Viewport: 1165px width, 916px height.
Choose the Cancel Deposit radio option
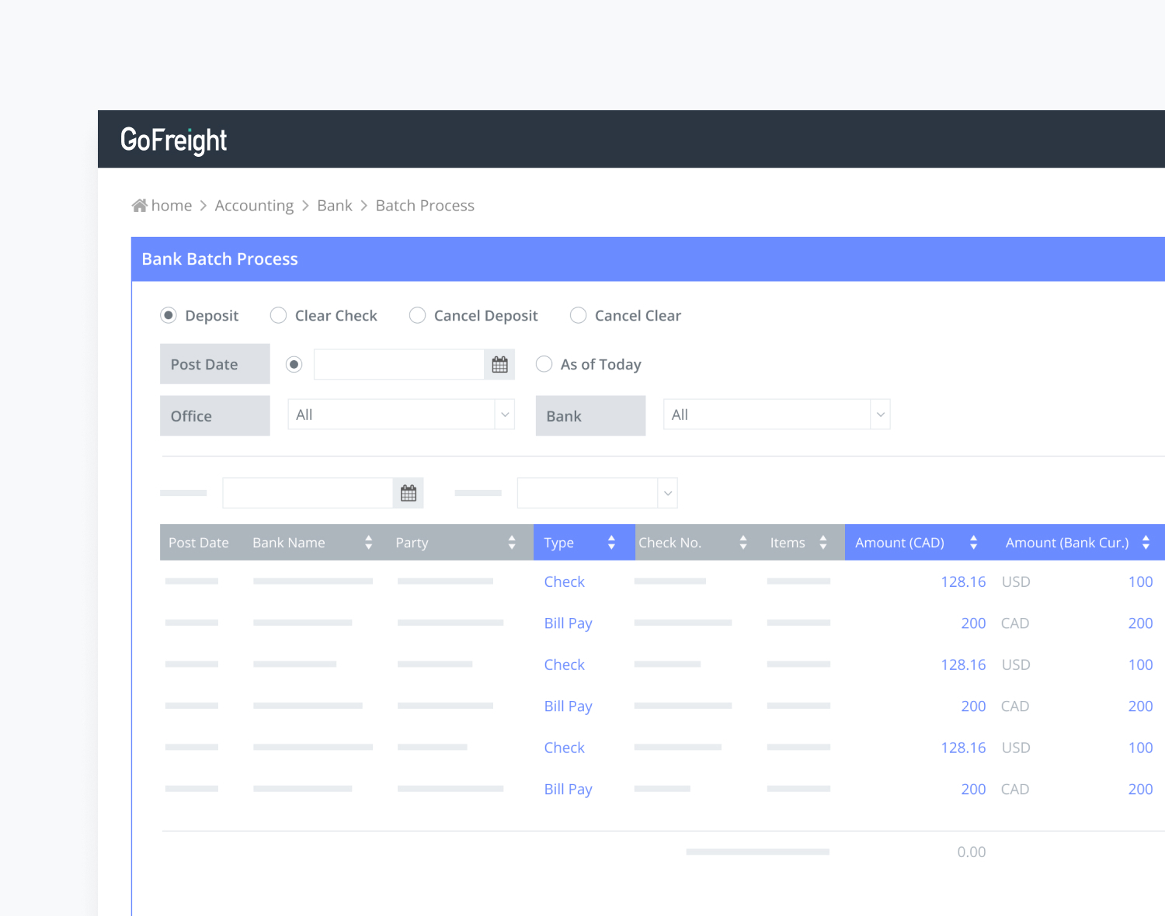click(x=417, y=315)
